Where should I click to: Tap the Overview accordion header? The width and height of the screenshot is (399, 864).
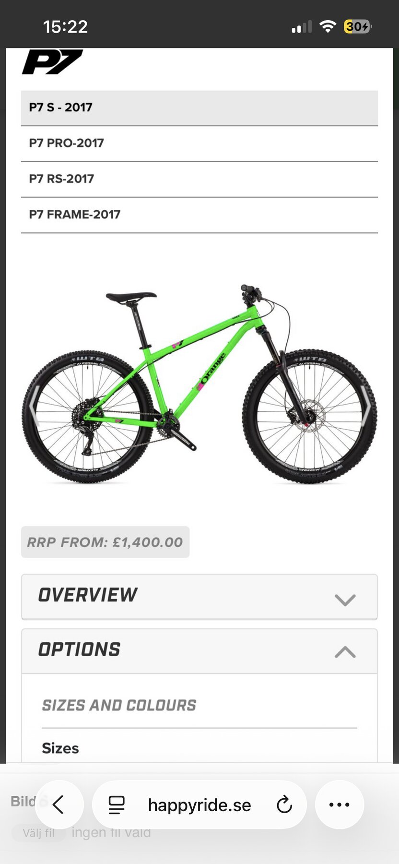pyautogui.click(x=199, y=597)
